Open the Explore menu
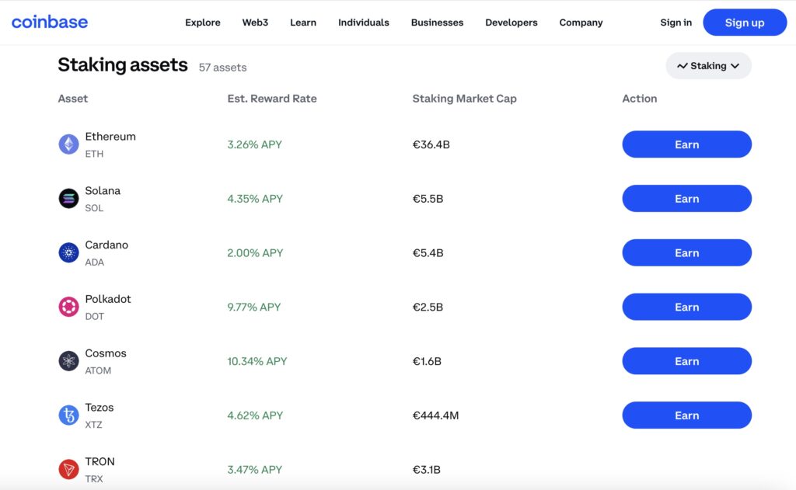 click(203, 23)
